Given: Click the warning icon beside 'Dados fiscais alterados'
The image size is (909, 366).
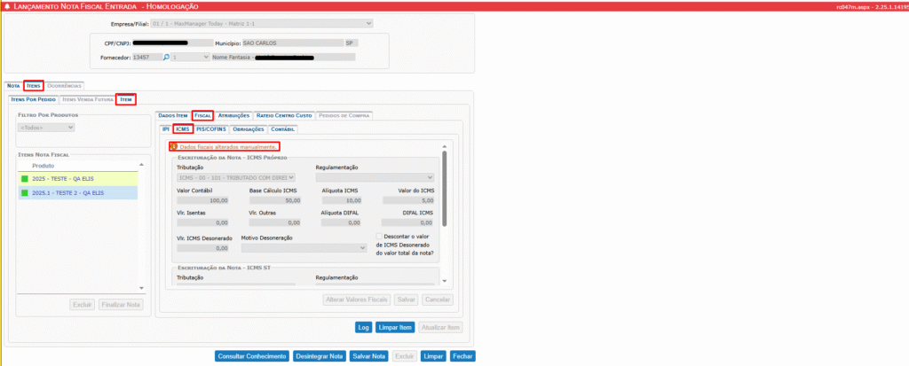Looking at the screenshot, I should (173, 147).
